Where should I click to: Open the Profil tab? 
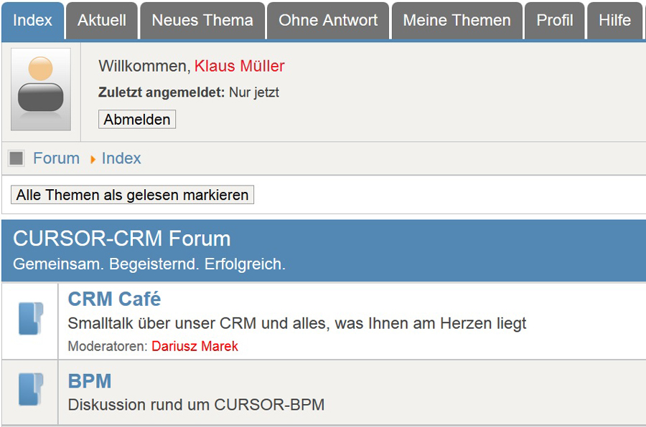pos(555,21)
